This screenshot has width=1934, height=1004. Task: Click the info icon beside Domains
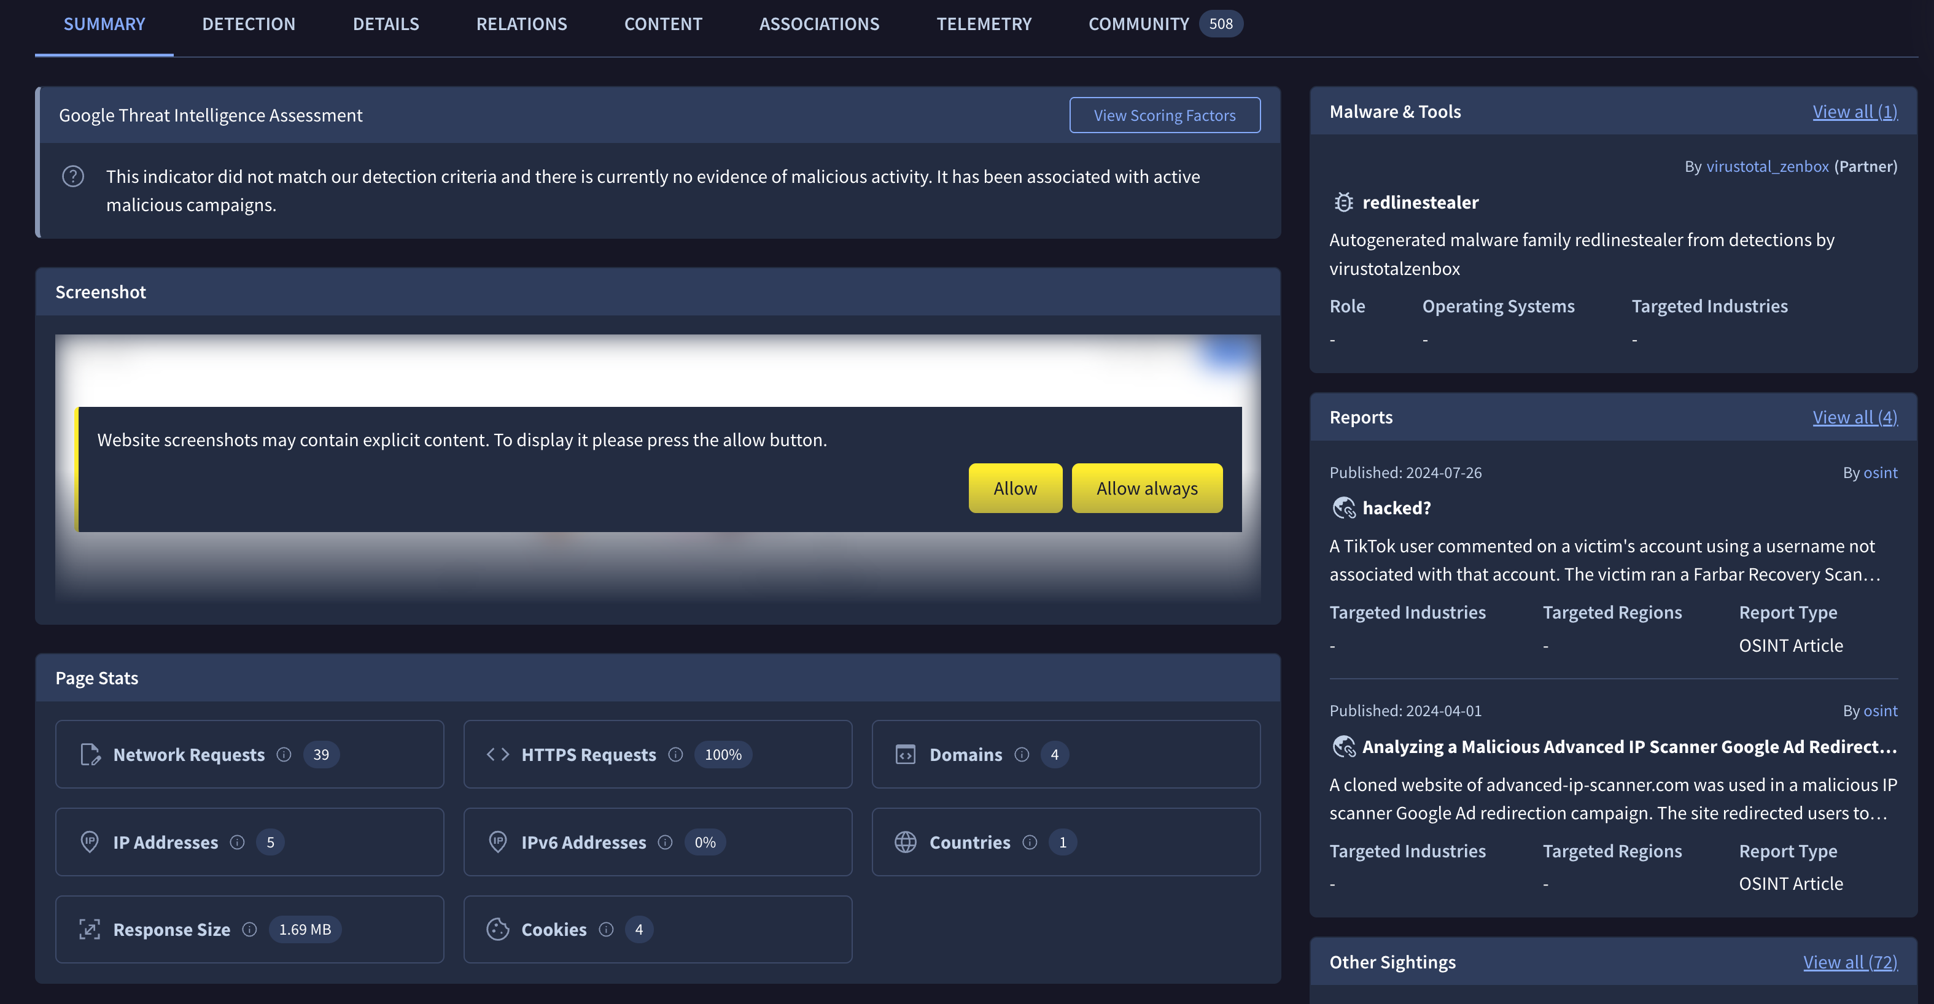coord(1022,755)
